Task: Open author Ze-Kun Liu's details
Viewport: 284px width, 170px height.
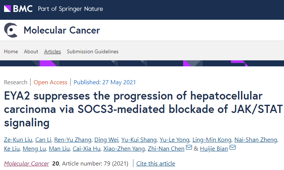Action: click(18, 140)
